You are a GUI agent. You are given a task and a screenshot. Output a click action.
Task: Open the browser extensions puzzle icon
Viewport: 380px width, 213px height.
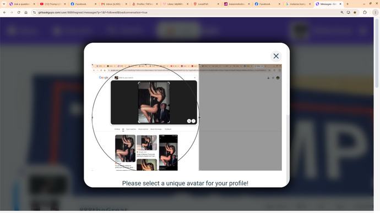pyautogui.click(x=365, y=12)
